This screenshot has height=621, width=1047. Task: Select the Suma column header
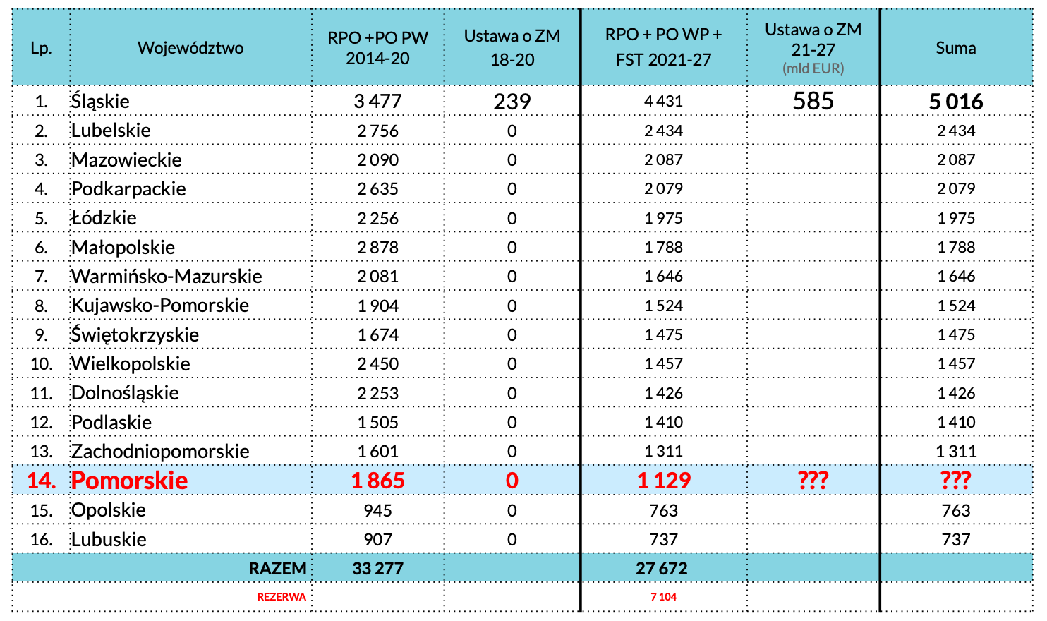coord(956,48)
